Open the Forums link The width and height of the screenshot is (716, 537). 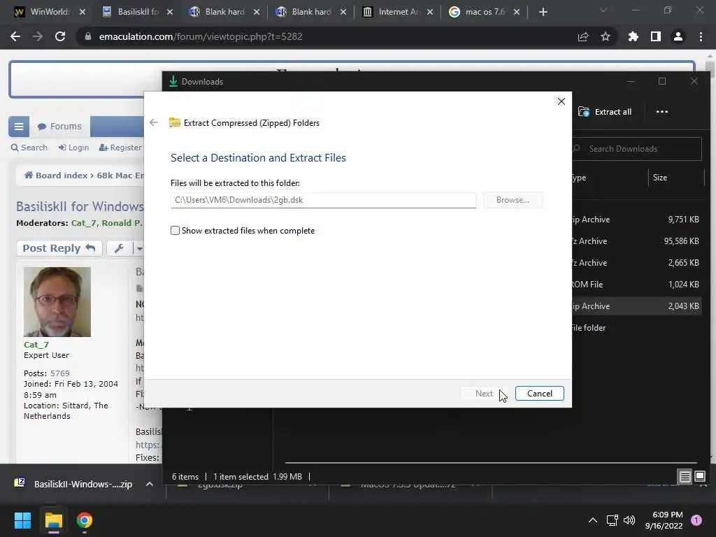coord(59,127)
